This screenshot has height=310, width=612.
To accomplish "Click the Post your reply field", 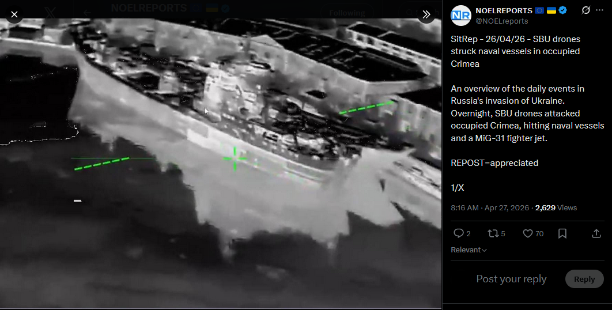I will pyautogui.click(x=511, y=279).
